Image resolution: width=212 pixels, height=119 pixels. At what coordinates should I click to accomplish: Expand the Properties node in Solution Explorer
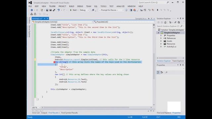(x=161, y=35)
